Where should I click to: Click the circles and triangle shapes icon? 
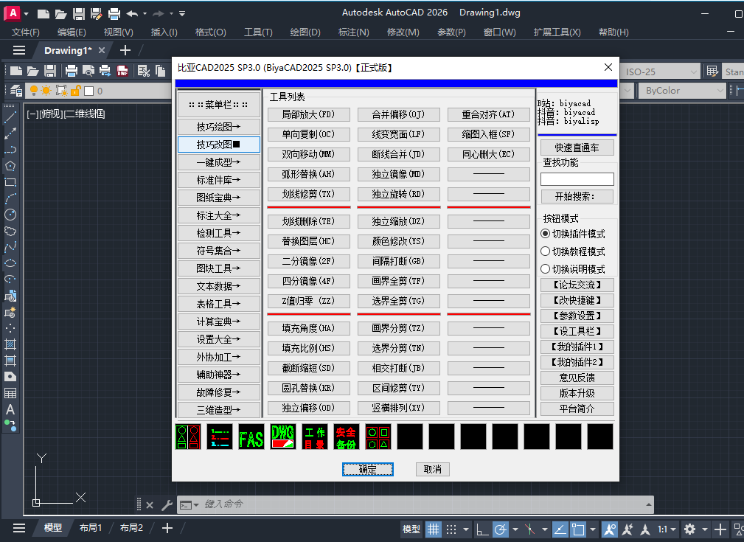coord(378,437)
